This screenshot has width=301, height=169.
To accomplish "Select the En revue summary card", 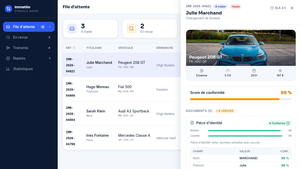I will (150, 29).
